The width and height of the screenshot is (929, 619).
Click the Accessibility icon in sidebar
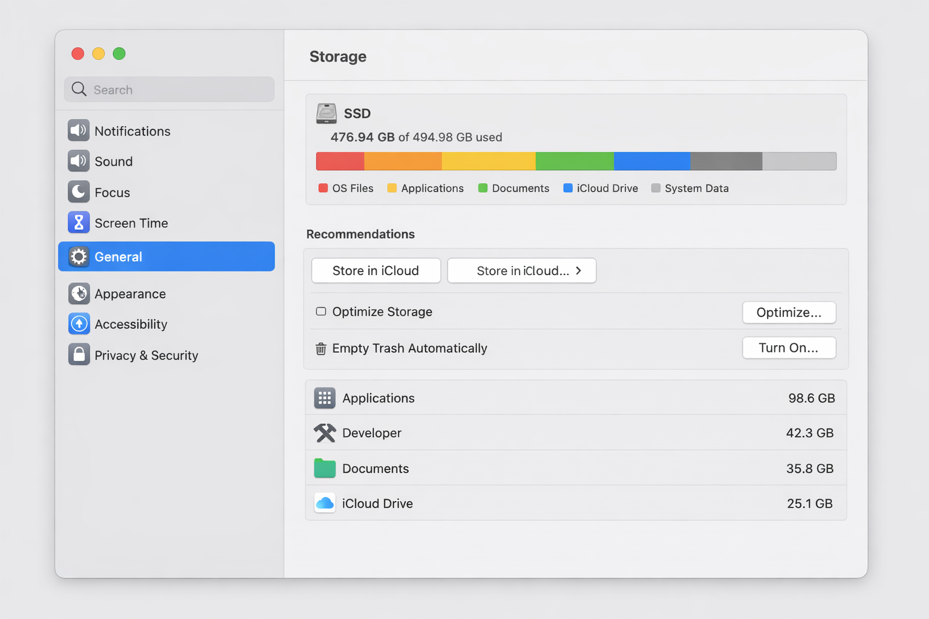[79, 324]
